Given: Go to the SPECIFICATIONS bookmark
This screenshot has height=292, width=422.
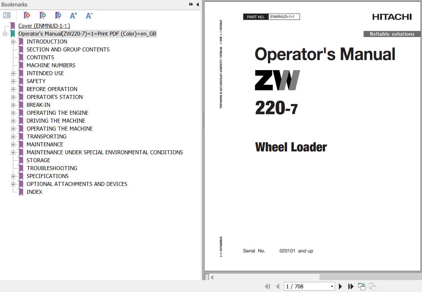Looking at the screenshot, I should pos(48,176).
